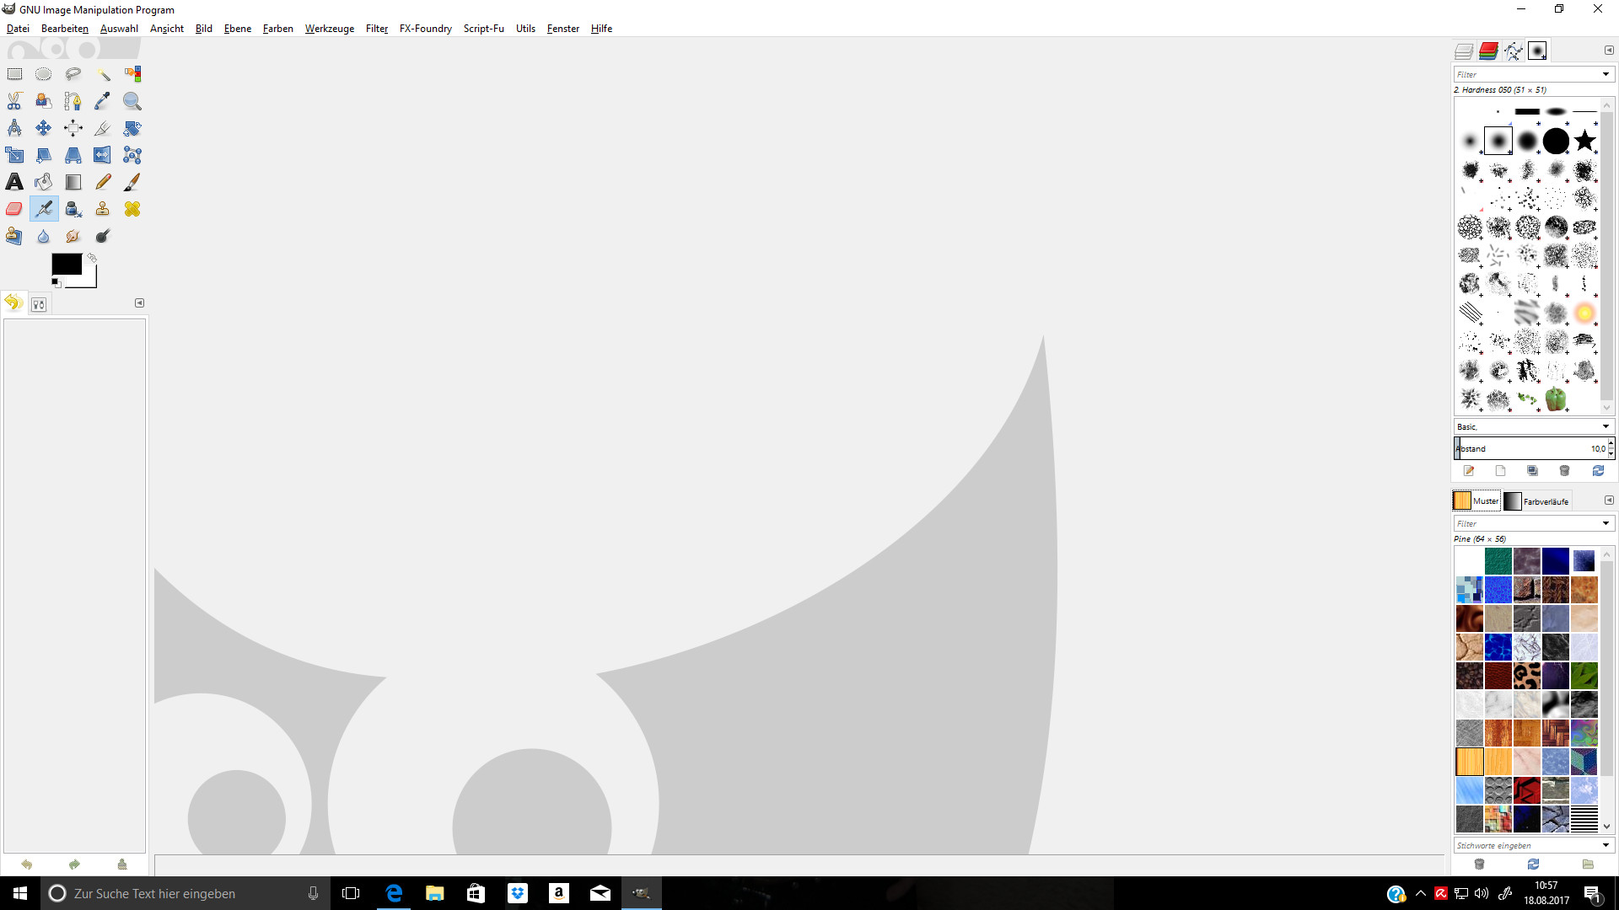The image size is (1619, 910).
Task: Select the Fuzzy Select magic wand tool
Action: click(x=103, y=74)
